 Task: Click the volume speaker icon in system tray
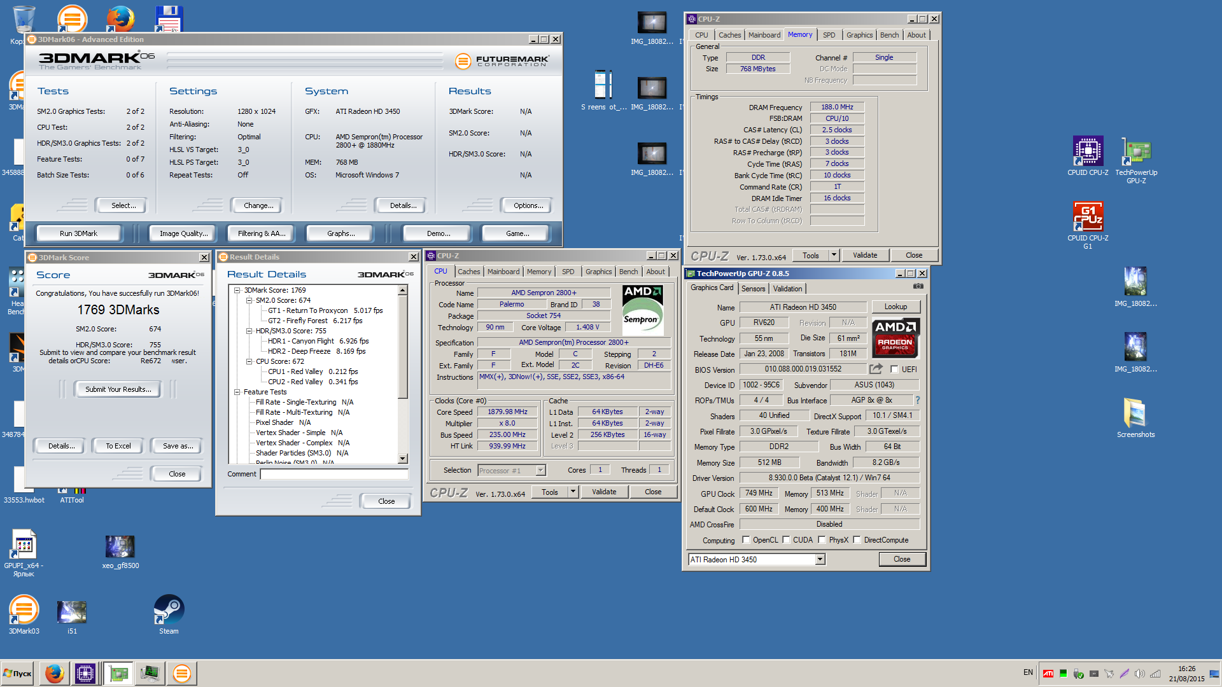tap(1139, 673)
